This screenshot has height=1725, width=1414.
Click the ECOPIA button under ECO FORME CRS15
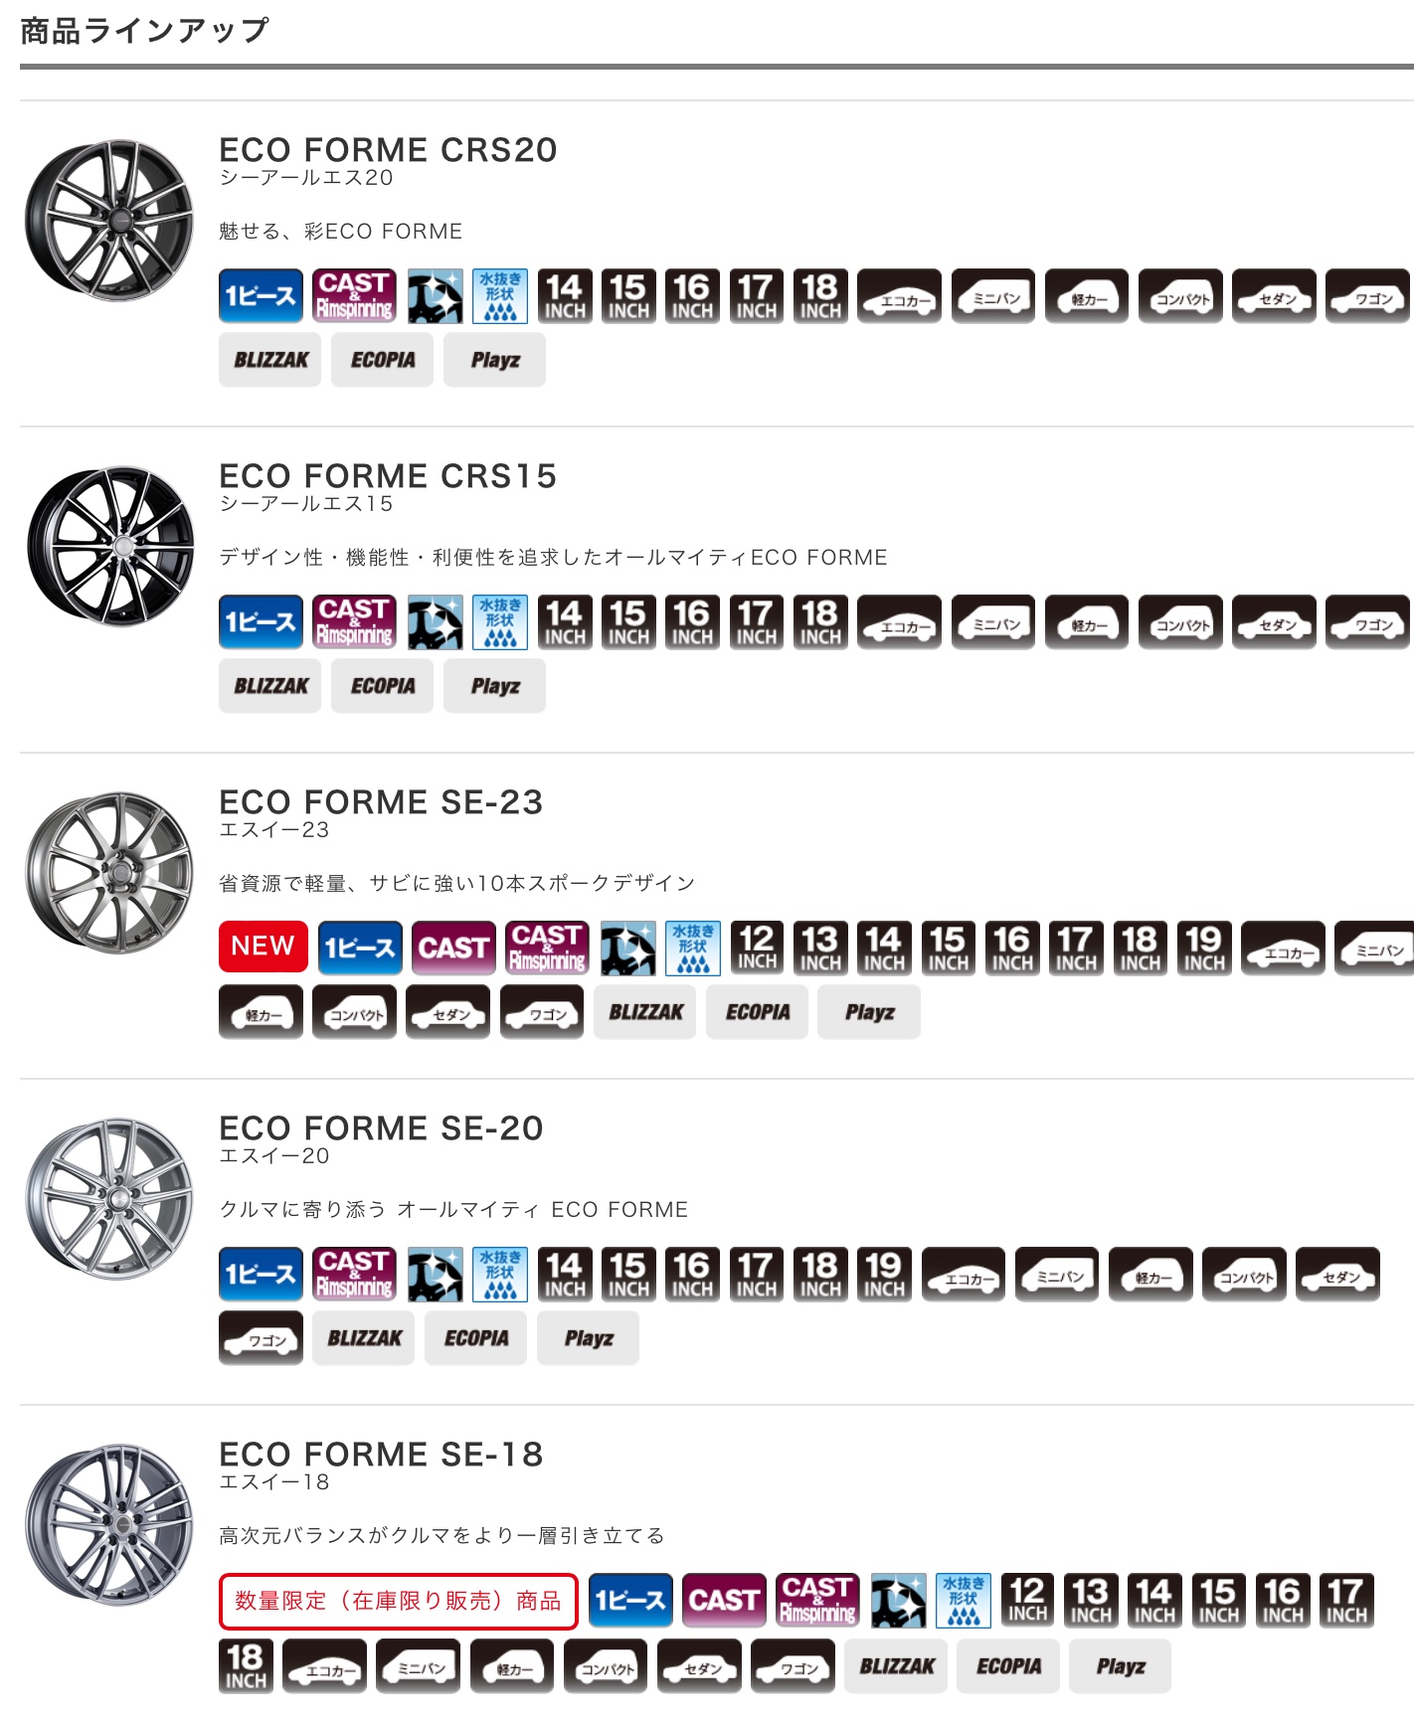[383, 686]
